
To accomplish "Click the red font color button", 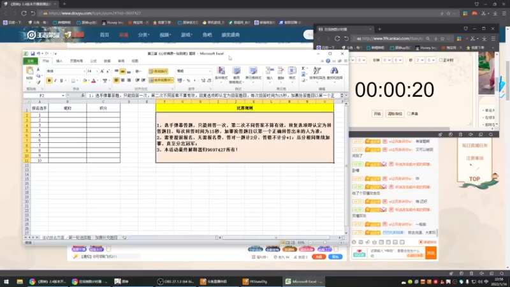I will coord(93,80).
